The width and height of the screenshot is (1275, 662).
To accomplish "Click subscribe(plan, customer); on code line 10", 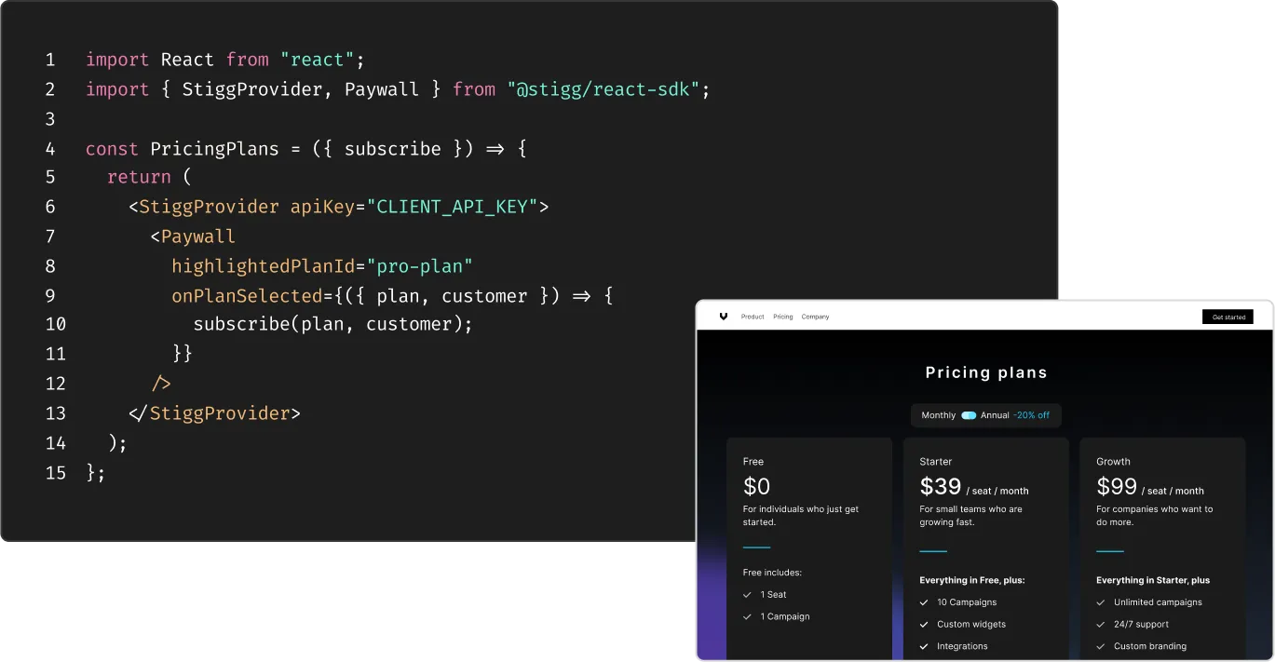I will 333,324.
